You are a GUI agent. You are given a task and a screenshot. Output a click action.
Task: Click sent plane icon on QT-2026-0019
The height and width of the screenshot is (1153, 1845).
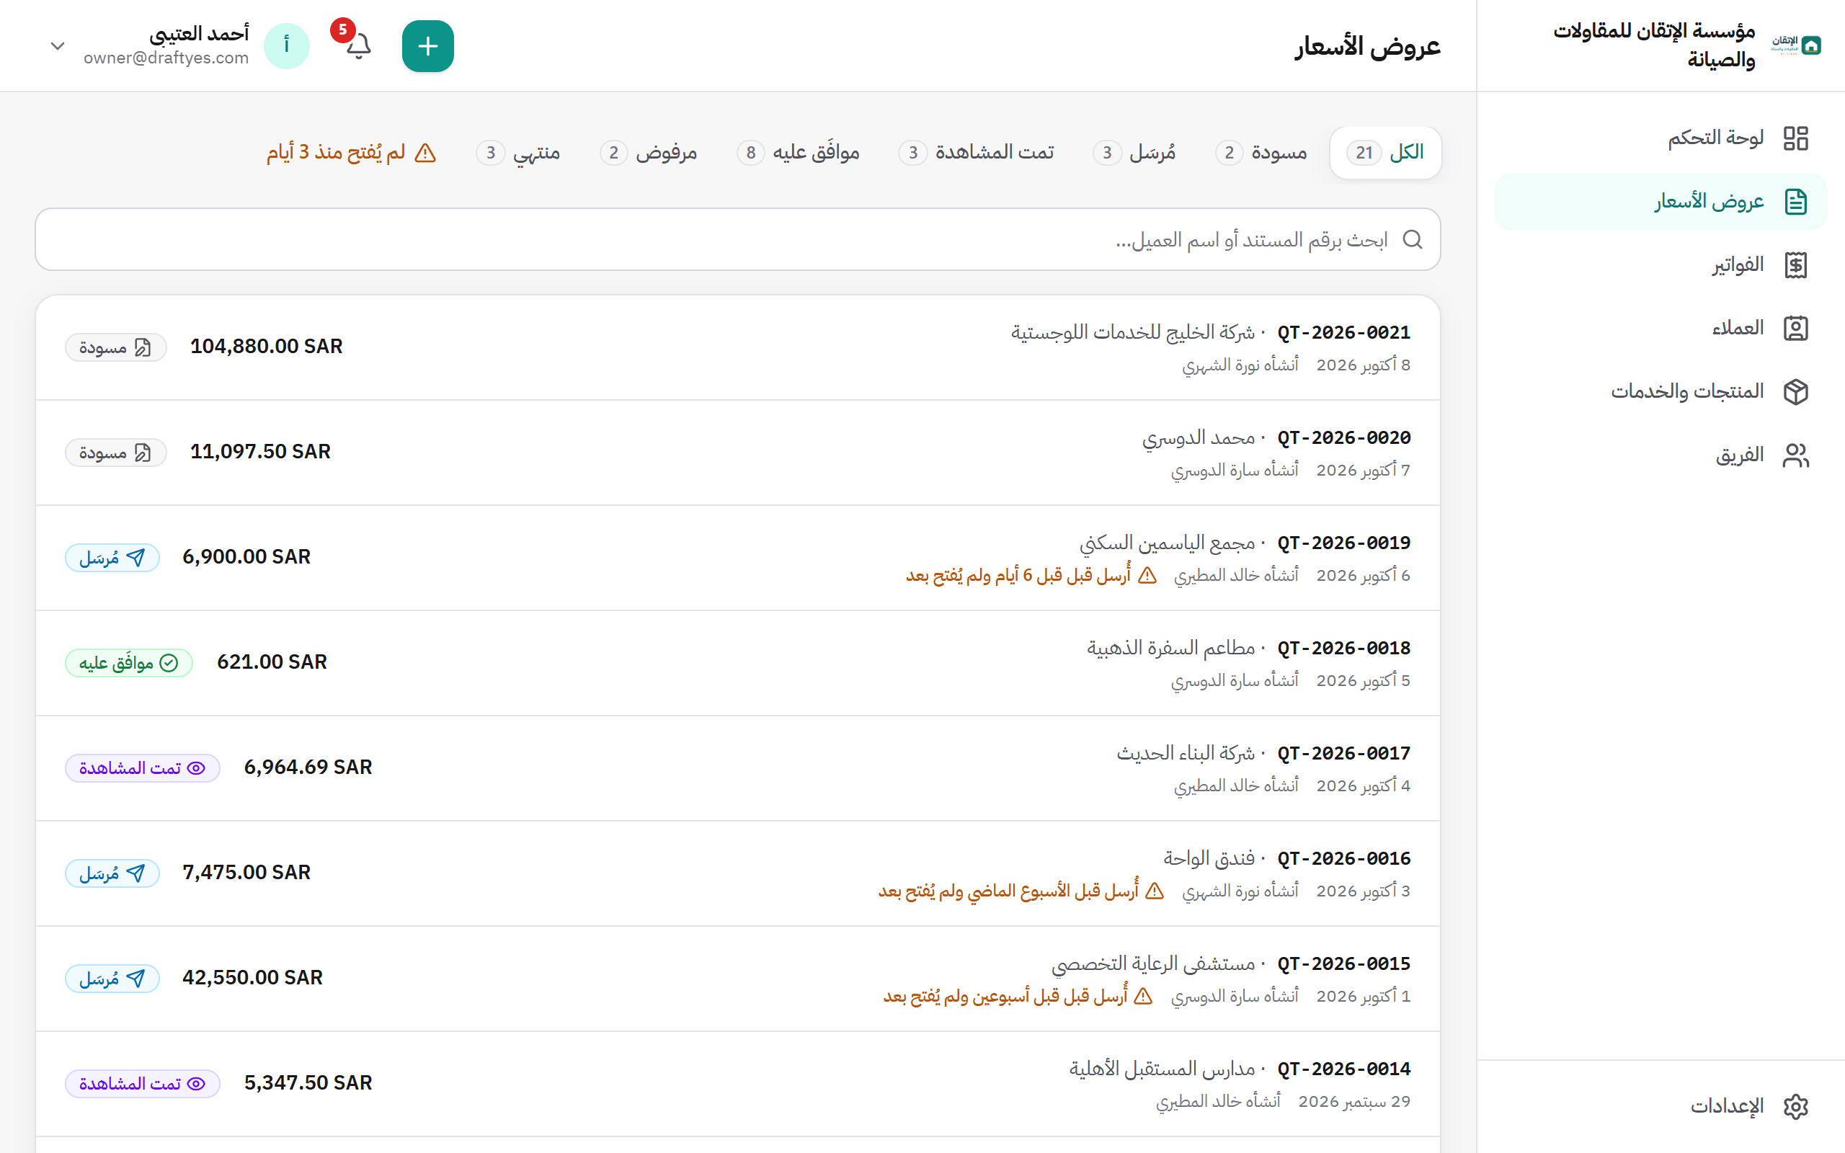(x=135, y=558)
